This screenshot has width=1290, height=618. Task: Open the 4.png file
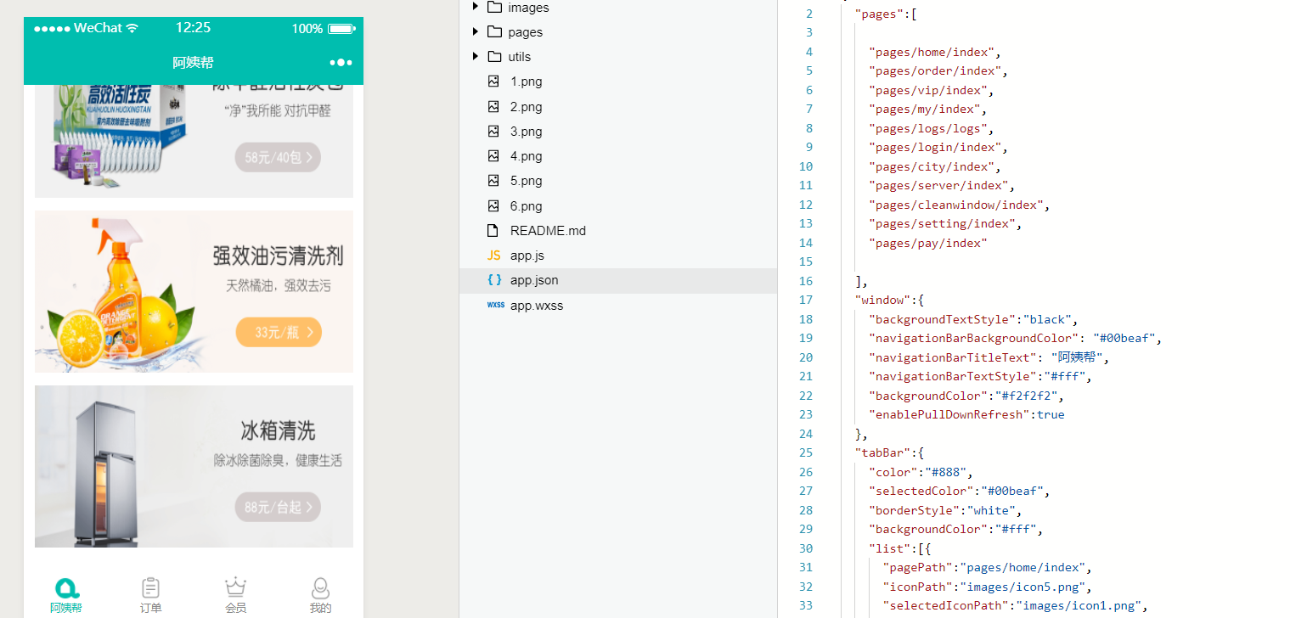pyautogui.click(x=526, y=156)
